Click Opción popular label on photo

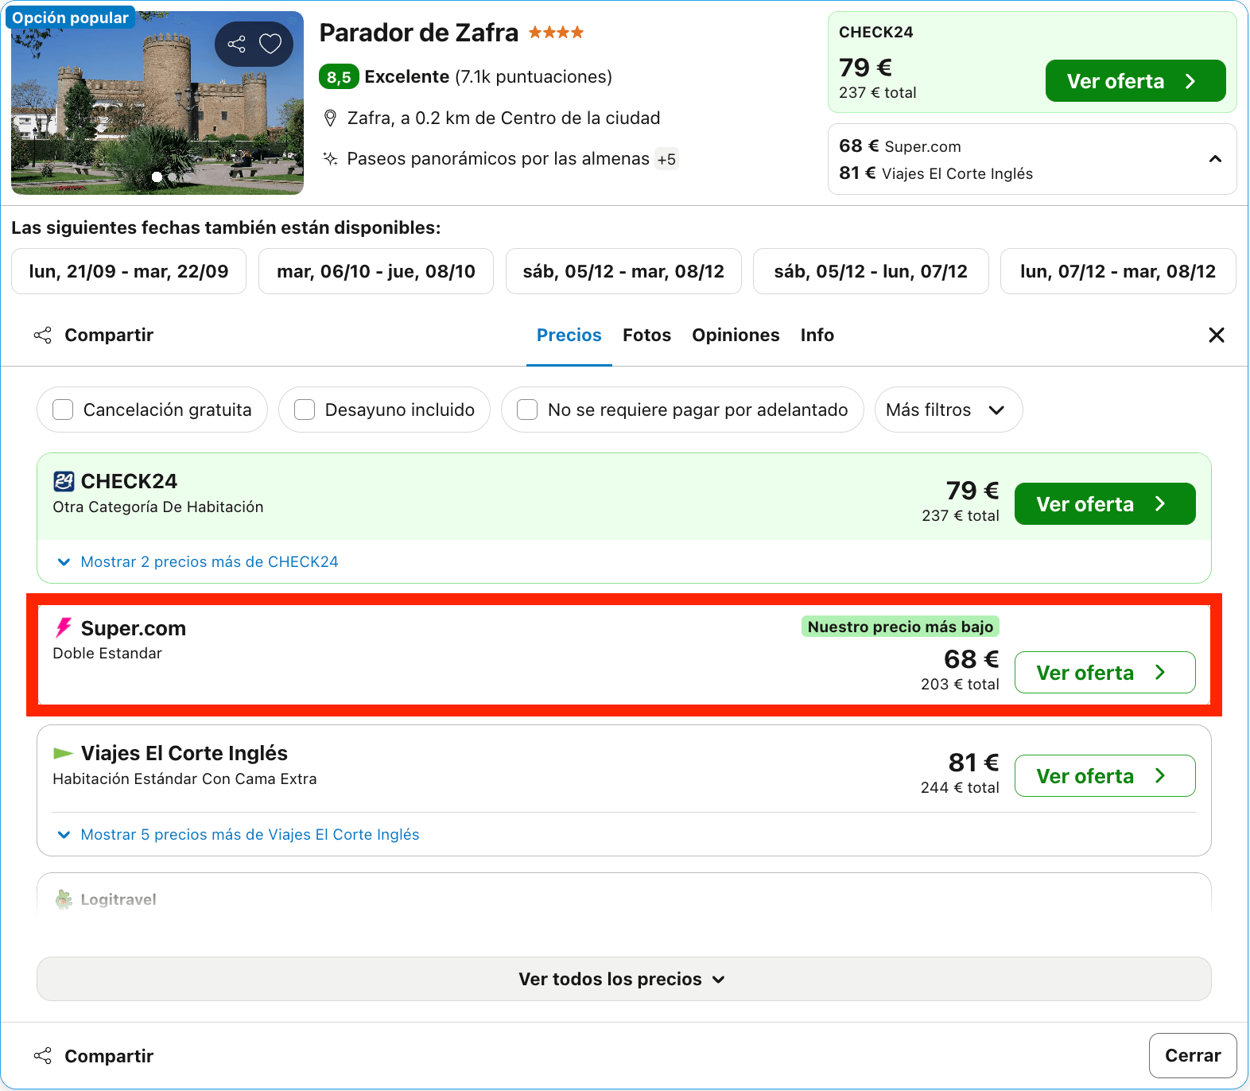click(70, 17)
